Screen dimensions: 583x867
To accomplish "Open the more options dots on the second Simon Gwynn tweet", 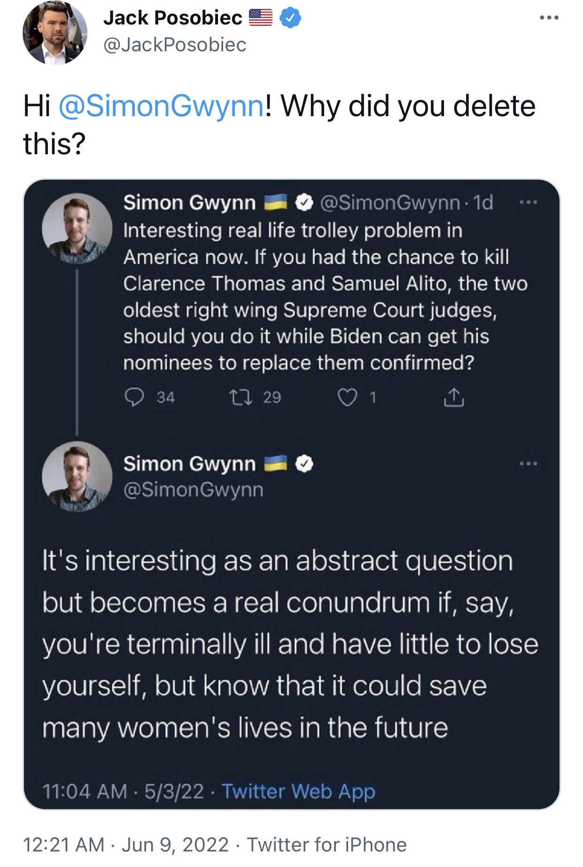I will pyautogui.click(x=529, y=464).
